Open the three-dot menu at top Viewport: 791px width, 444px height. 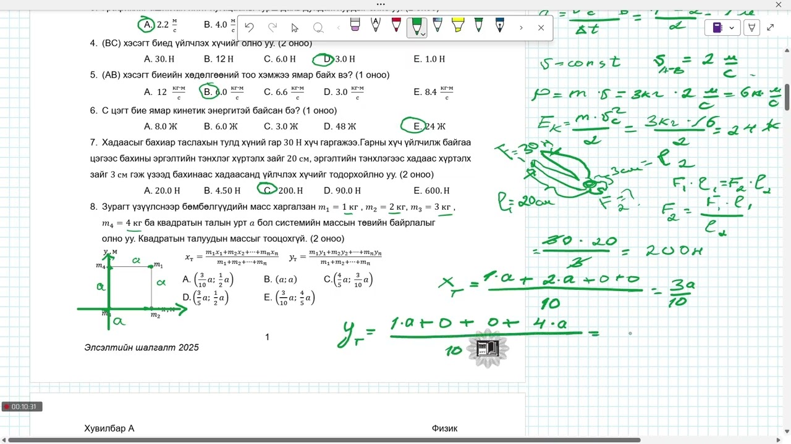point(381,4)
